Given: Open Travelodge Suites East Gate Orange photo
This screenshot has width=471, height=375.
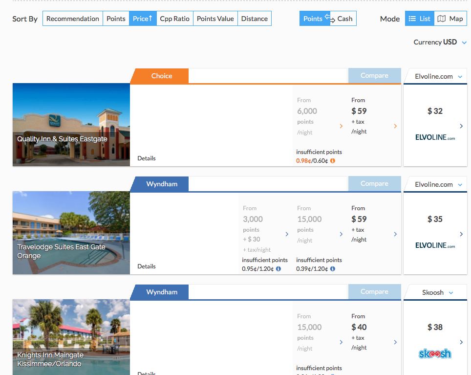Looking at the screenshot, I should tap(71, 233).
